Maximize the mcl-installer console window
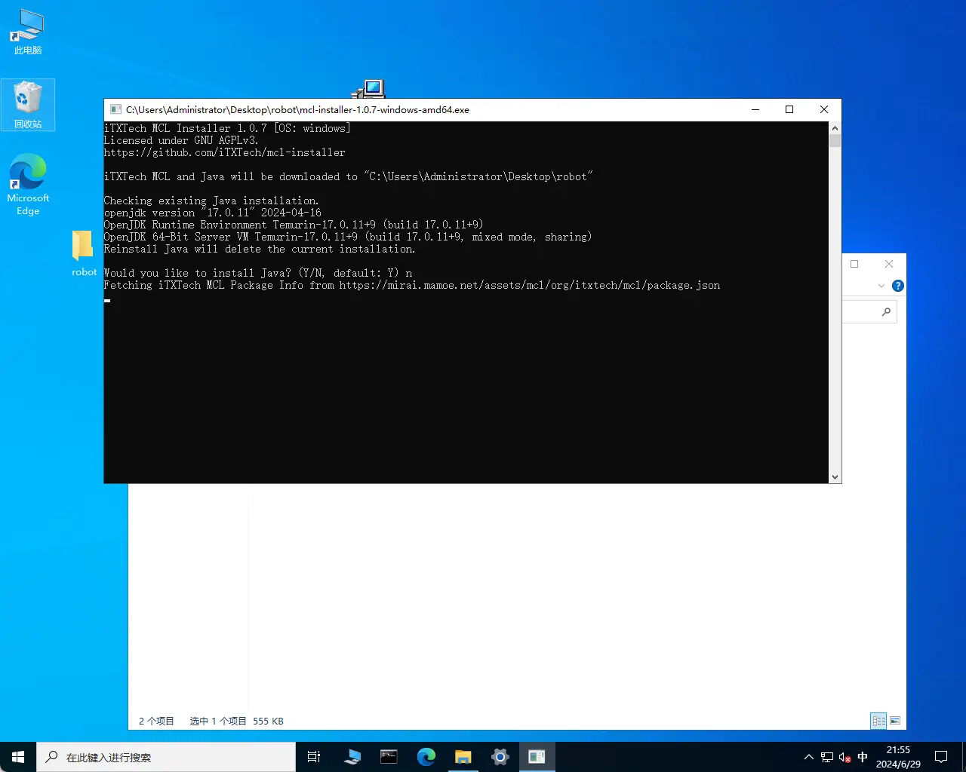 pos(789,109)
